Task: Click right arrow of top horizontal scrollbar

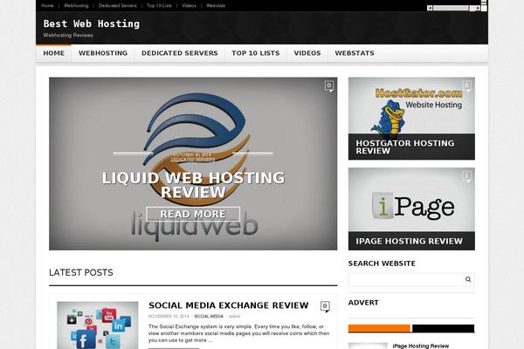Action: [478, 8]
